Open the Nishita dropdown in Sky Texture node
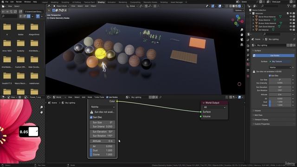This screenshot has width=297, height=167. (x=103, y=107)
